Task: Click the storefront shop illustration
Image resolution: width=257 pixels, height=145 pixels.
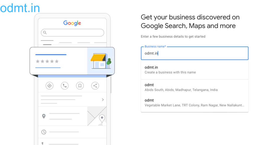Action: (101, 61)
